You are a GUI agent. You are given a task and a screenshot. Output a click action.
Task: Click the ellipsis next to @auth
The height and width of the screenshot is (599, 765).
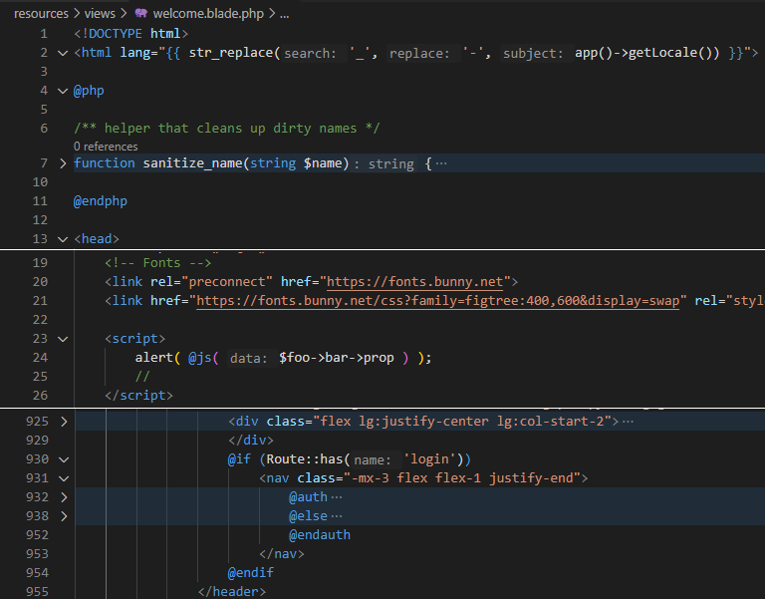[337, 497]
